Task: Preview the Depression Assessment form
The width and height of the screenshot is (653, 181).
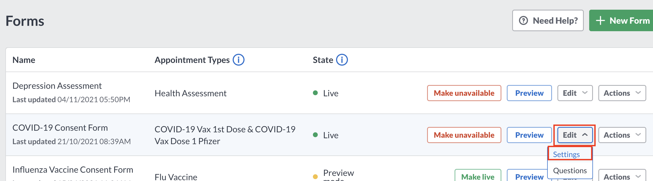Action: (529, 93)
